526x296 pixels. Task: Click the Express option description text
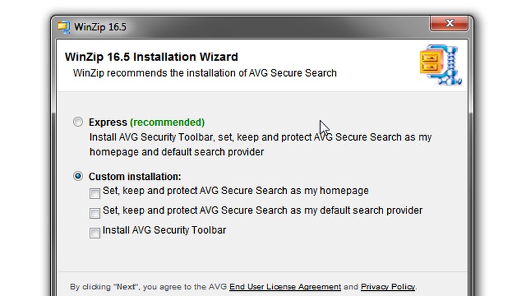click(x=260, y=144)
